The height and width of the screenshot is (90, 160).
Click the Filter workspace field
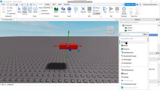point(139,22)
